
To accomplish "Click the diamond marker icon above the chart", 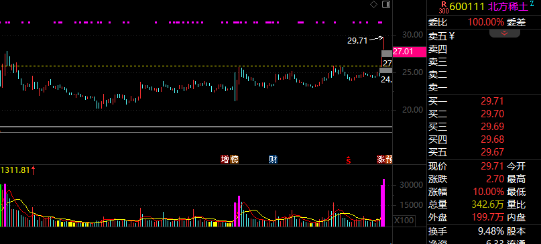I will 373,5.
